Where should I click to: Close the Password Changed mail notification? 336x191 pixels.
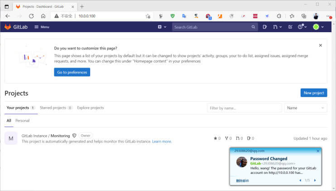318,151
